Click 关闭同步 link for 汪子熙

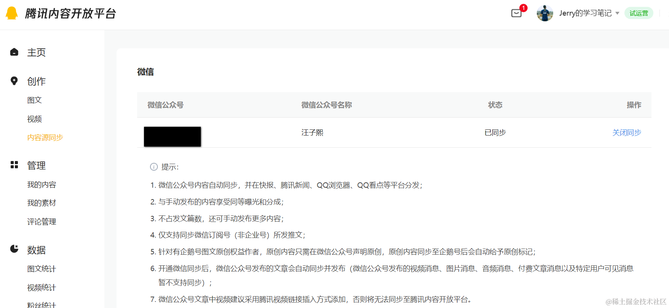(627, 132)
